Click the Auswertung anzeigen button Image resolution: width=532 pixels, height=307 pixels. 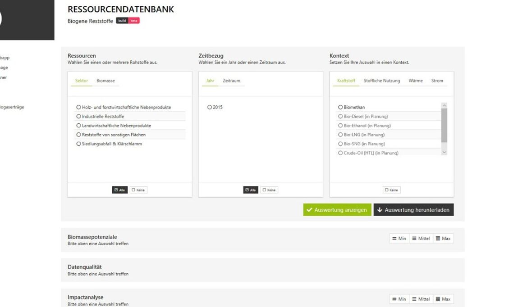point(337,210)
